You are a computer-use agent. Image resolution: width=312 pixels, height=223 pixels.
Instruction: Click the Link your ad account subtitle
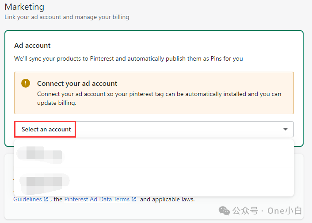(67, 17)
